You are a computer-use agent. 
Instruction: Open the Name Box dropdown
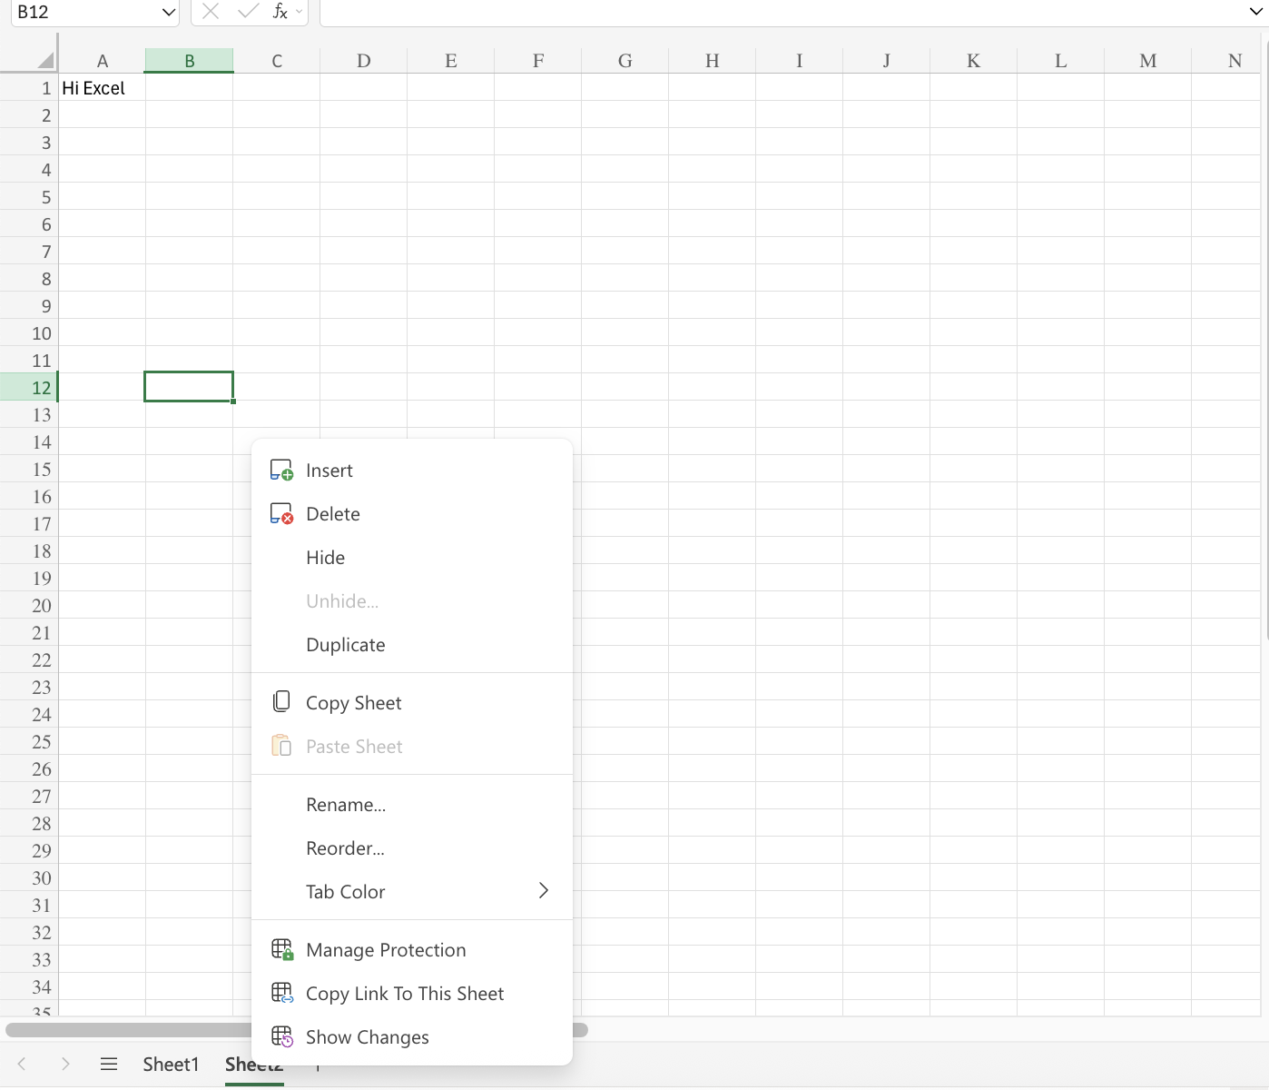(x=168, y=12)
